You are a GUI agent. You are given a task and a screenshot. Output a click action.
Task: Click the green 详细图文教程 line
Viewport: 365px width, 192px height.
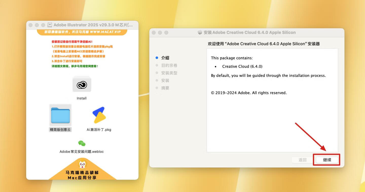tap(75, 66)
